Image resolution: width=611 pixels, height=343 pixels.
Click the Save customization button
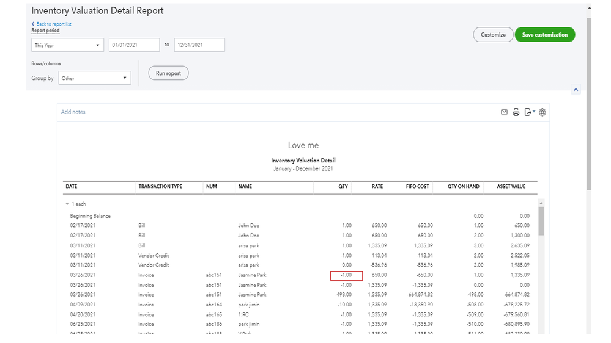[544, 35]
